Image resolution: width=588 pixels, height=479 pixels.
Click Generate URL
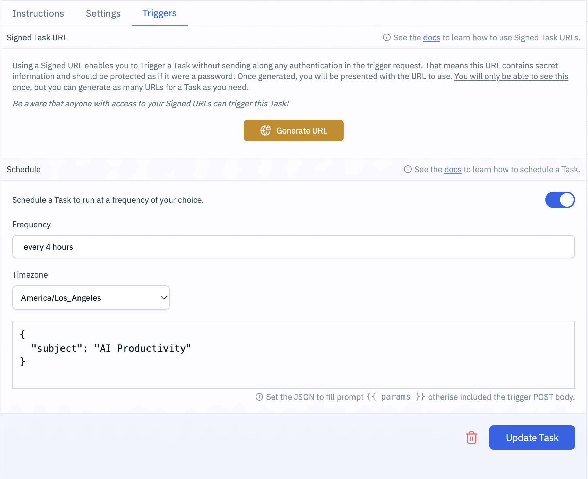[x=293, y=130]
